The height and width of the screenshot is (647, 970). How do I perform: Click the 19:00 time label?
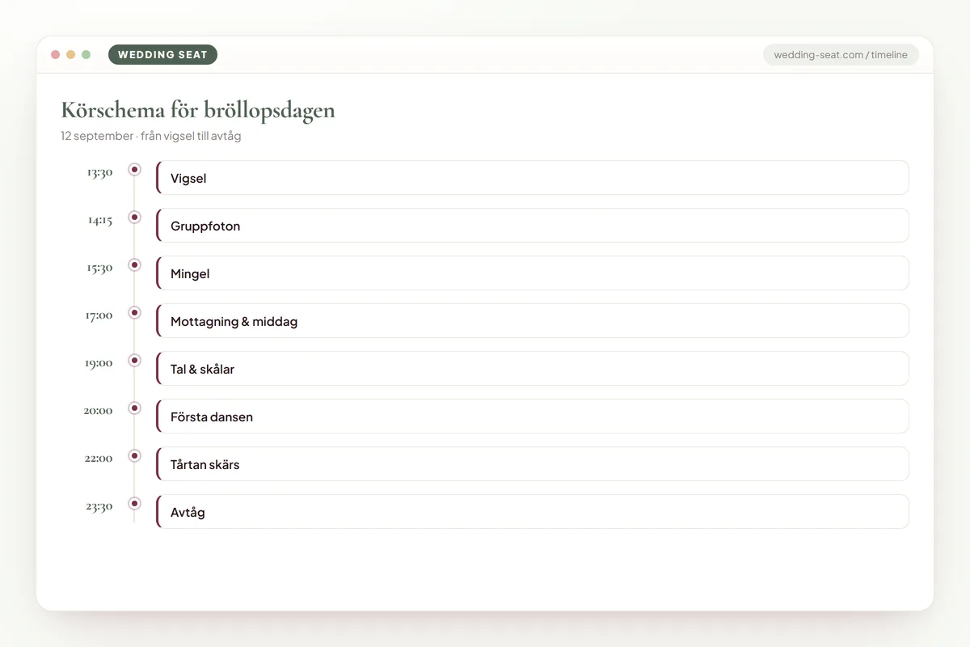[x=99, y=363]
